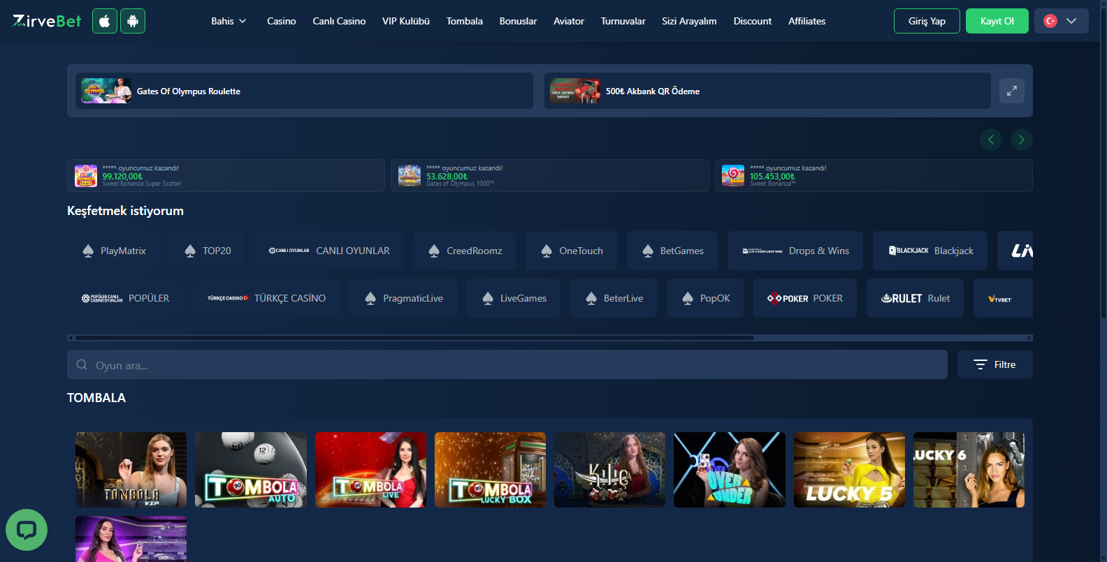Click the Kayıt Ol register button

[x=997, y=21]
